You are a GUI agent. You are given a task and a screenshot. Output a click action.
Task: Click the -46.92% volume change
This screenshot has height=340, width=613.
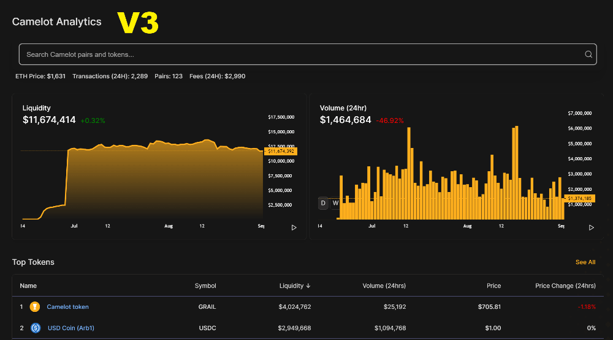390,121
